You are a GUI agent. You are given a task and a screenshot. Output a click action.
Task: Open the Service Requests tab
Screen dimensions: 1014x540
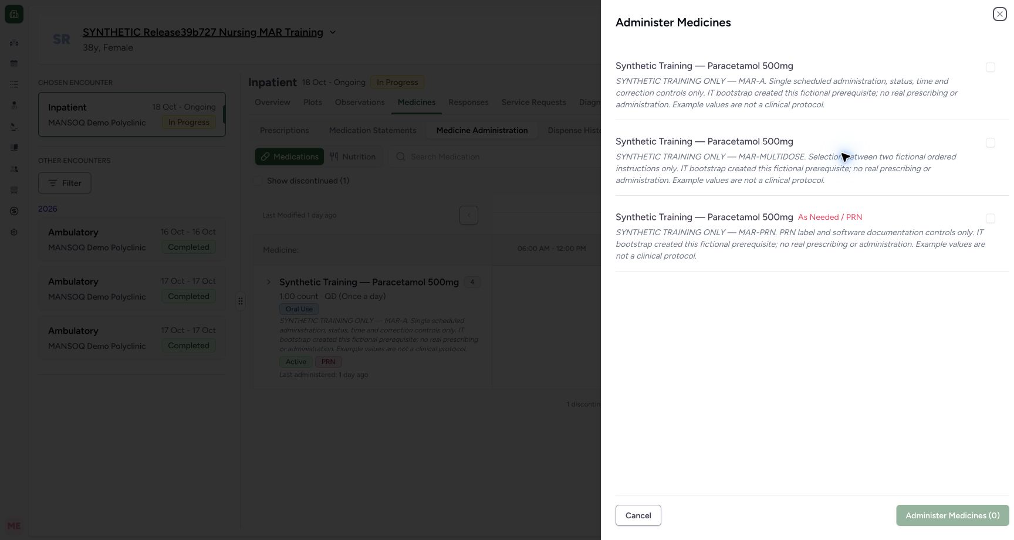point(533,102)
